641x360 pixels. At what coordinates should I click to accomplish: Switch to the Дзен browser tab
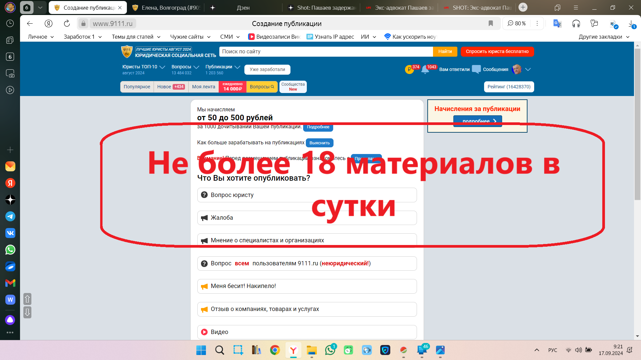point(243,8)
